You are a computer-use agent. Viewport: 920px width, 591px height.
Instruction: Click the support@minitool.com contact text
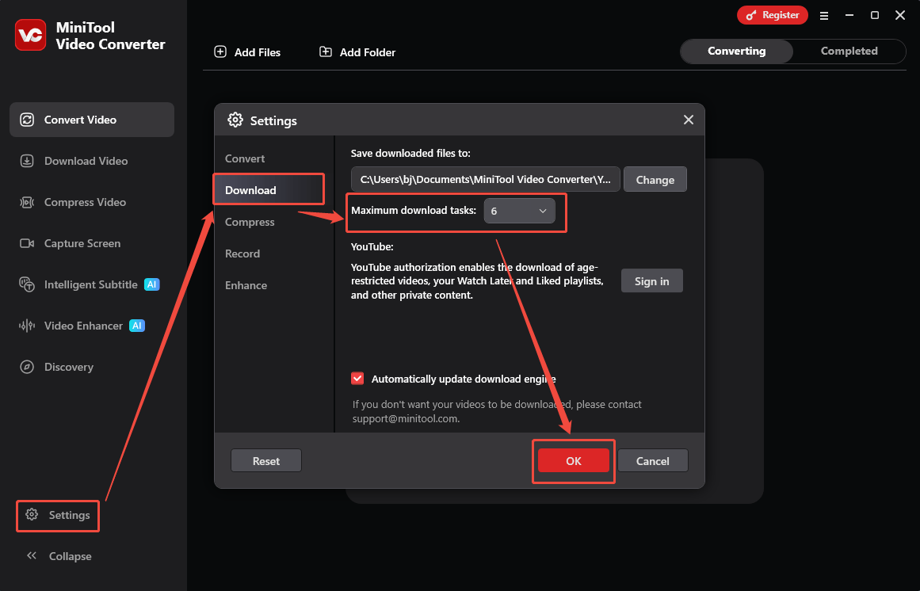[406, 418]
